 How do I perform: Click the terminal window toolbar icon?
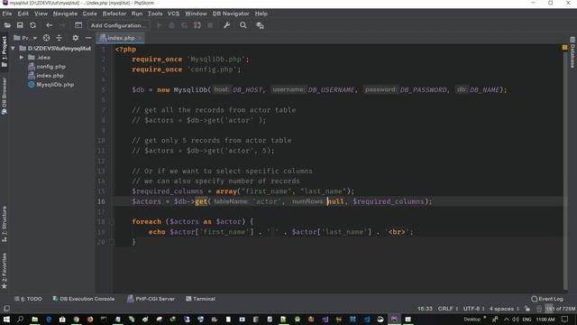(x=78, y=25)
